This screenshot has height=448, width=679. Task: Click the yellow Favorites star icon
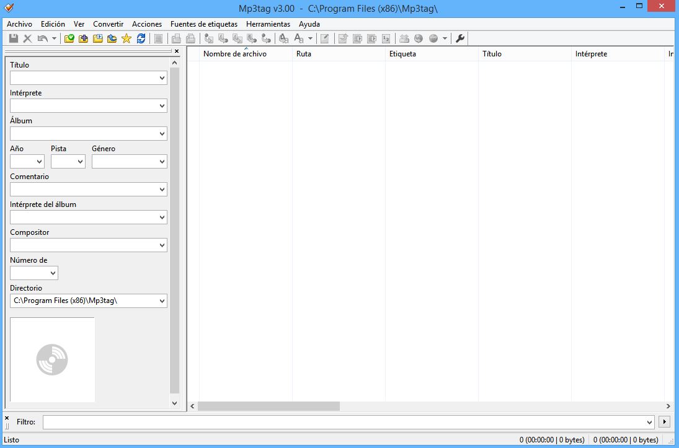tap(126, 38)
